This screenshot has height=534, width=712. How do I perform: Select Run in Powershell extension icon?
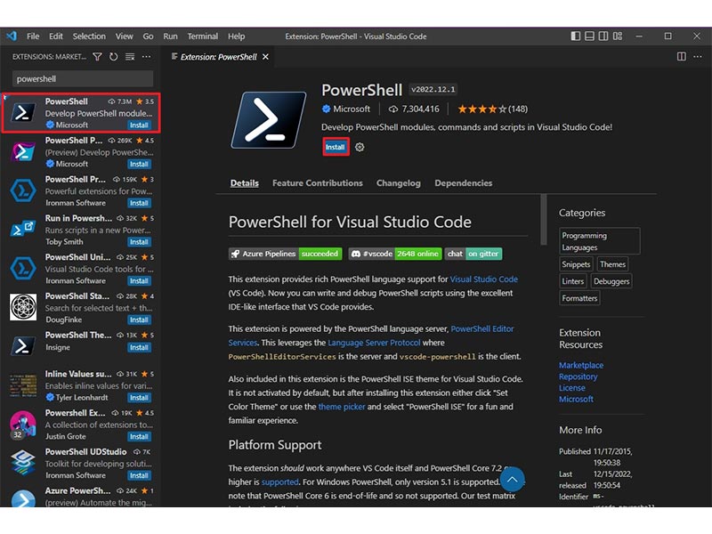pos(23,230)
